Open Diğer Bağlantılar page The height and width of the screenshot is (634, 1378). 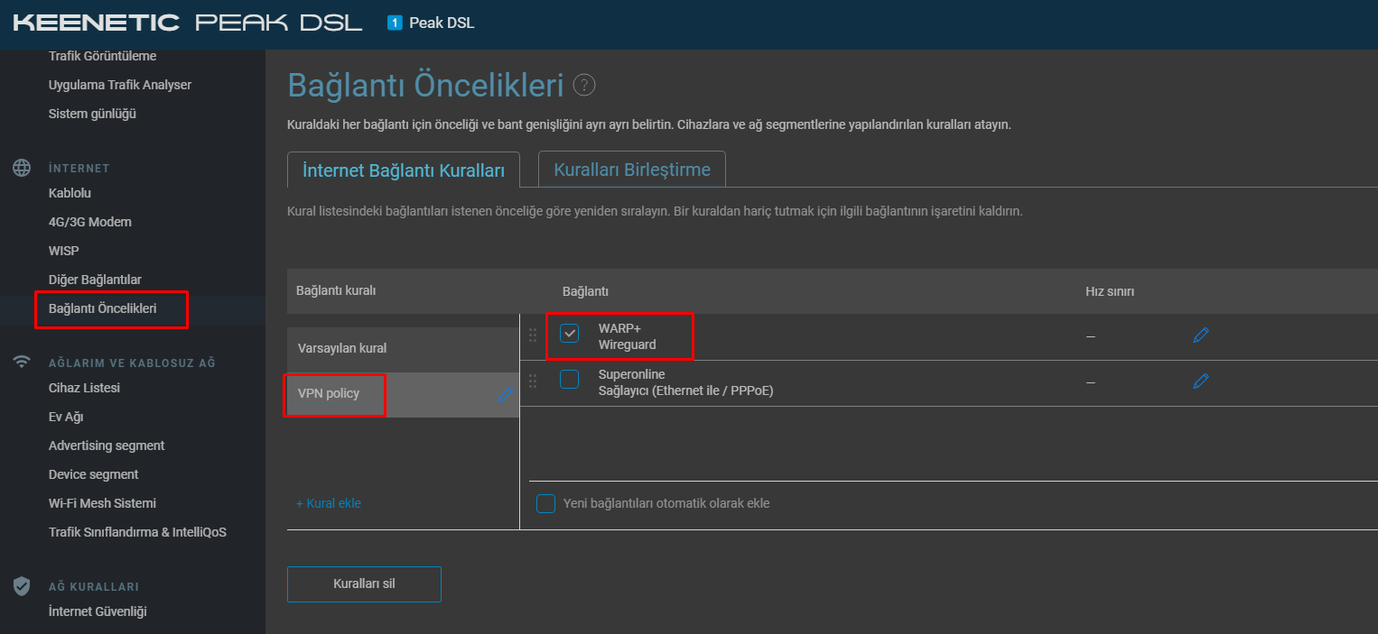95,280
